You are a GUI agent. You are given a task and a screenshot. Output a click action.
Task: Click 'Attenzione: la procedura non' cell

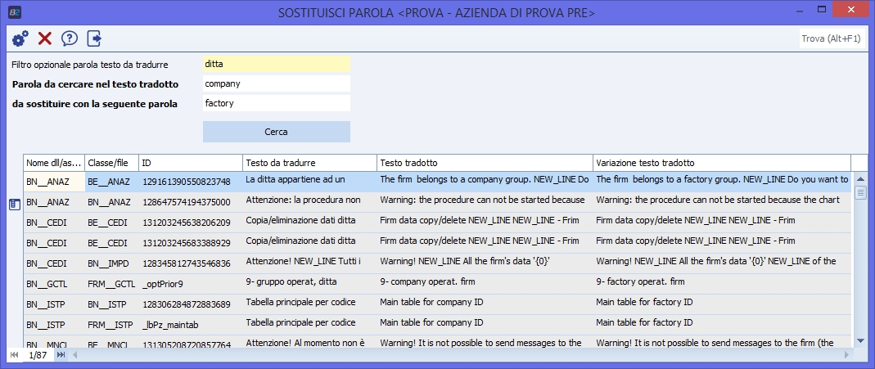click(x=309, y=200)
